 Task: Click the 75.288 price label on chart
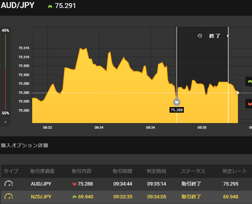[176, 110]
